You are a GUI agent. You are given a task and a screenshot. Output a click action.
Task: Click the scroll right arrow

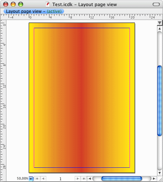154,178
